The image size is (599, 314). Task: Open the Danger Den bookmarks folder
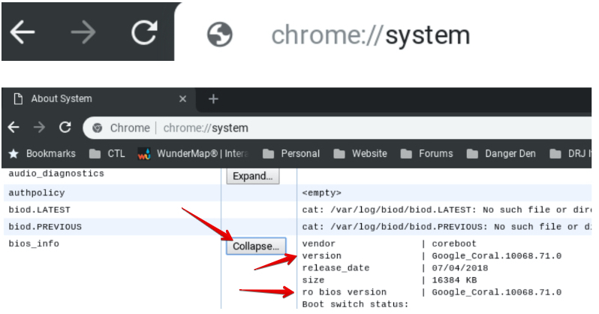coord(501,154)
